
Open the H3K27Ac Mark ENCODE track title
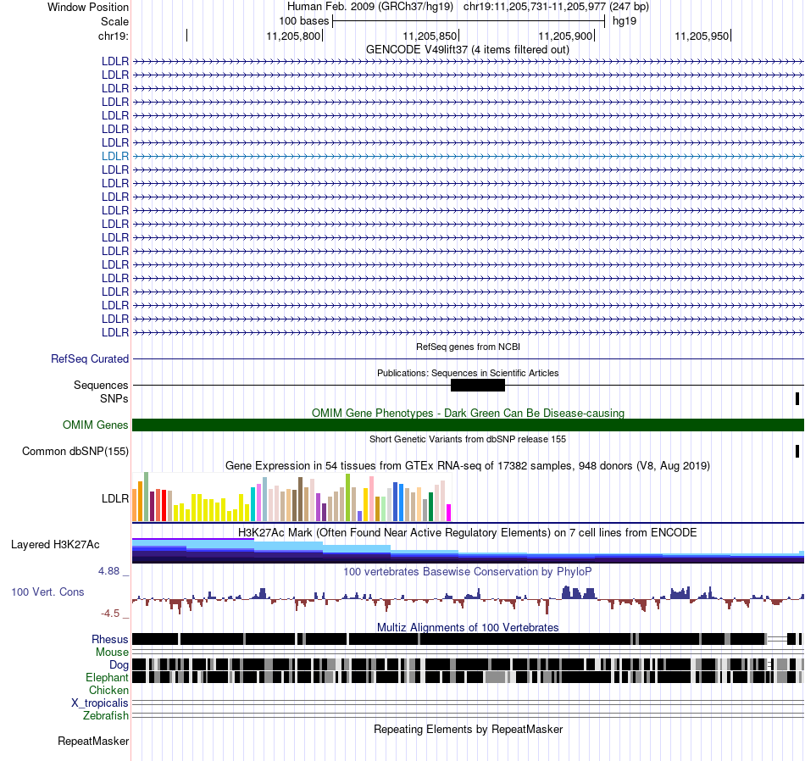(467, 532)
